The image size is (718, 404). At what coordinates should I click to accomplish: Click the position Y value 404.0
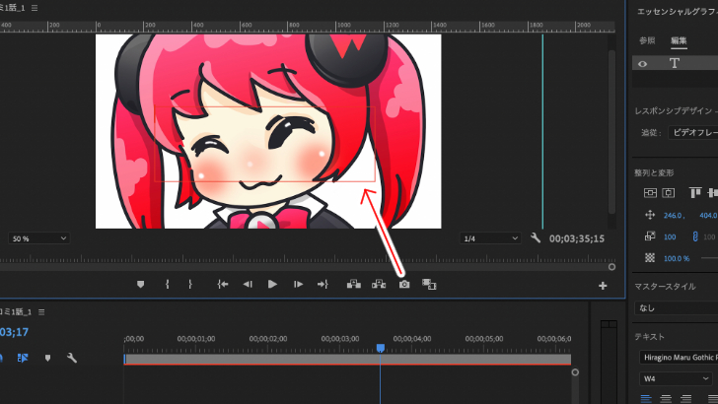[x=708, y=216]
